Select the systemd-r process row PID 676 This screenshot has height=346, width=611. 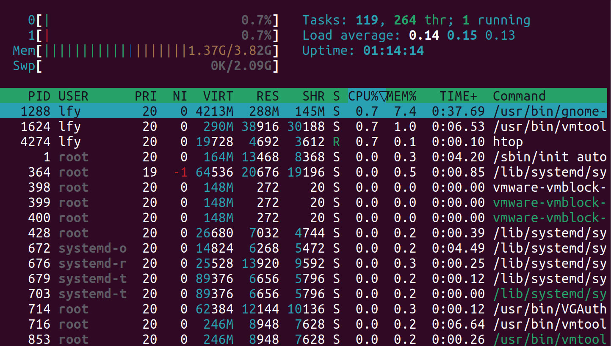(304, 263)
